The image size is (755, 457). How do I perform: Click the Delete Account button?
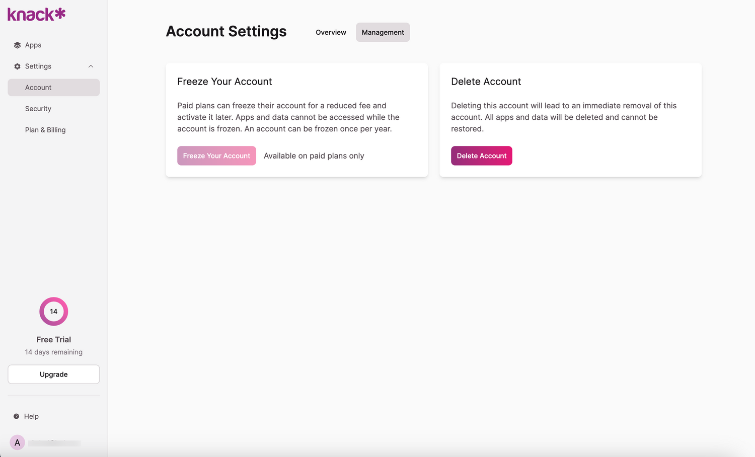pos(481,156)
